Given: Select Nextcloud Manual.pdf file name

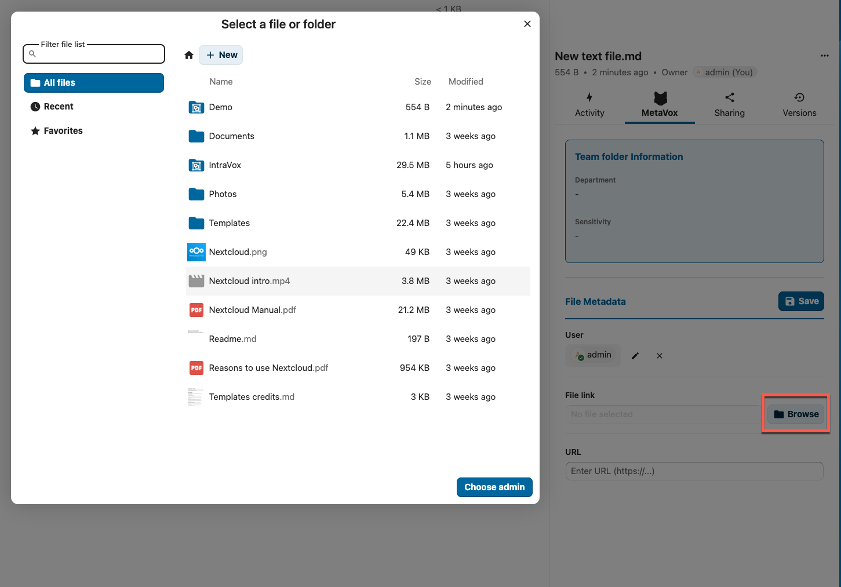Looking at the screenshot, I should click(x=252, y=310).
